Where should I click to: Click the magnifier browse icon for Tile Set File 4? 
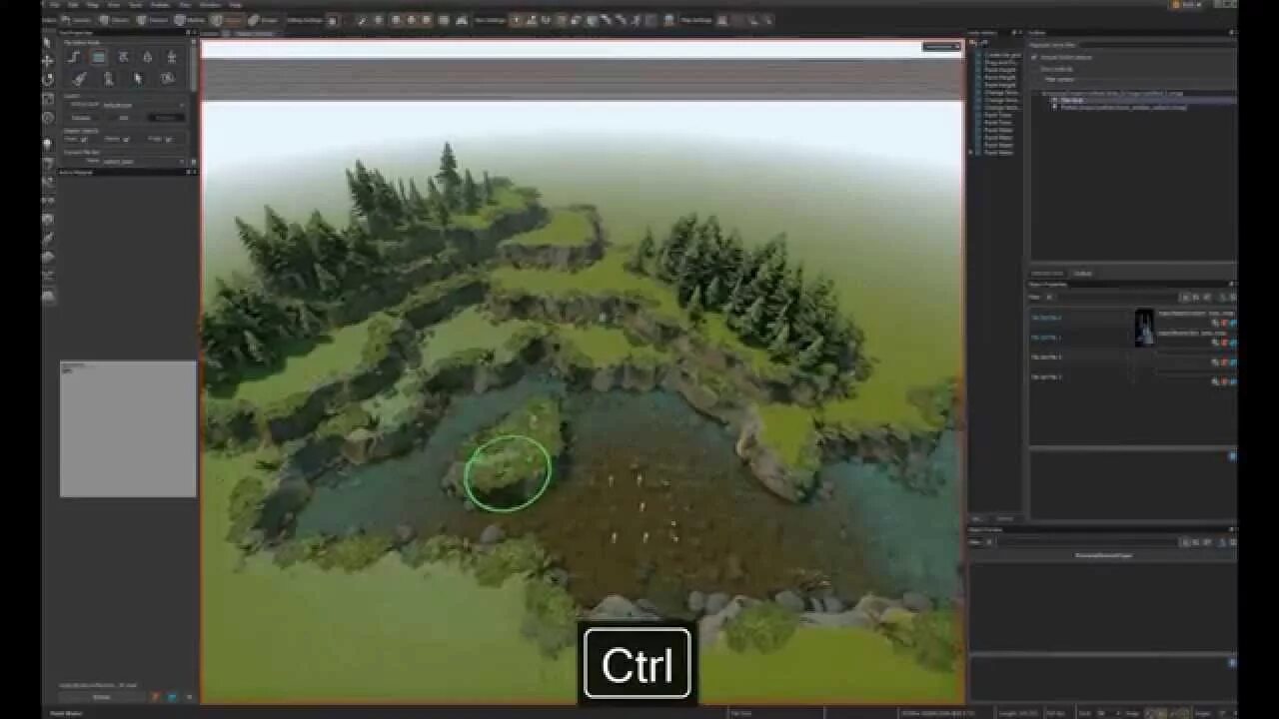coord(1215,381)
